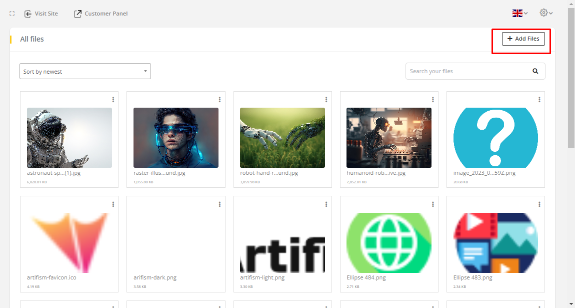Click the search magnifier icon
Viewport: 575px width, 308px height.
(x=535, y=71)
